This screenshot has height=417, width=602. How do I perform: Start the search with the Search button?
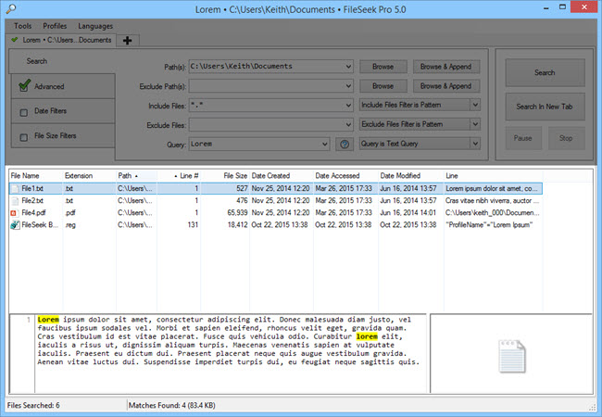(x=545, y=72)
